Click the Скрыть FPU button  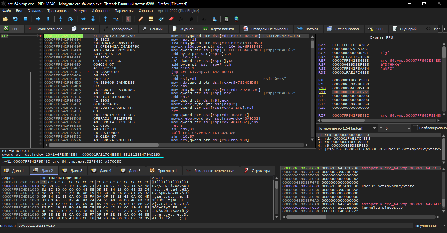coord(381,37)
